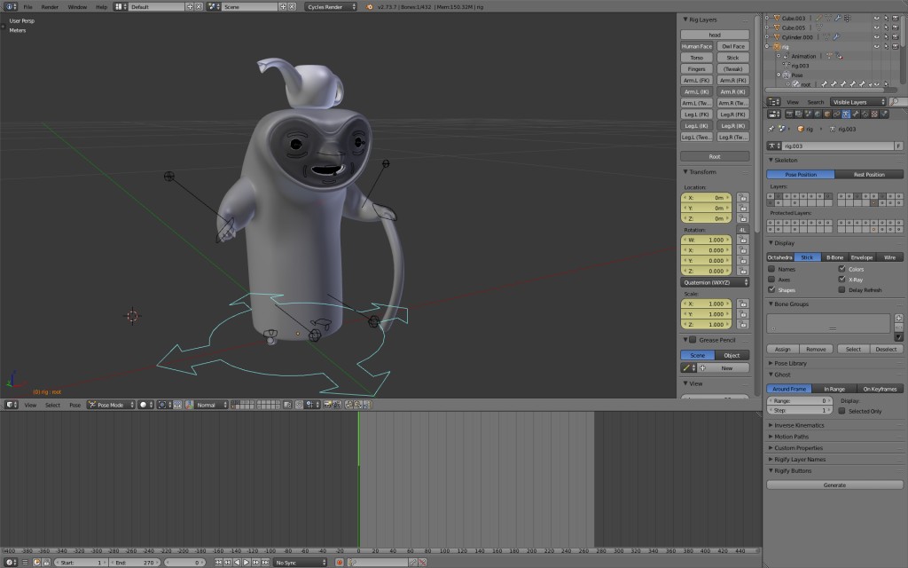Open the Editor Type selector icon in viewport header
This screenshot has width=908, height=568.
(9, 405)
